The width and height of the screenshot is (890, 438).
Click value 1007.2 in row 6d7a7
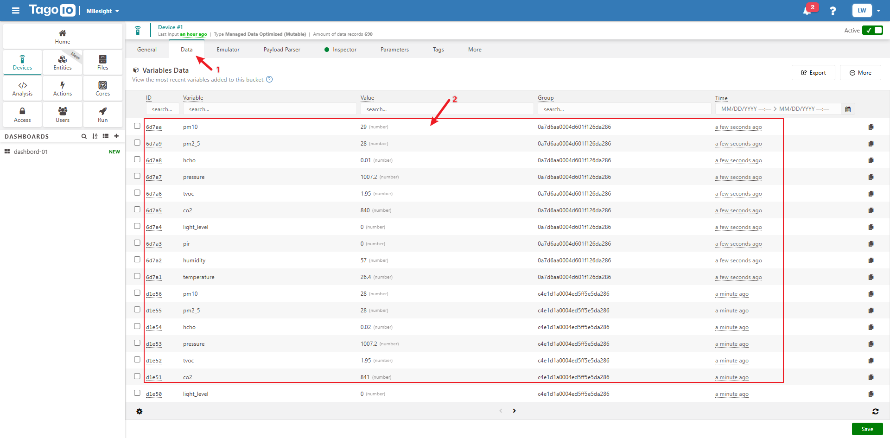tap(369, 177)
